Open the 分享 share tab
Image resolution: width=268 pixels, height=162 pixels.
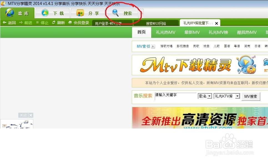click(88, 13)
